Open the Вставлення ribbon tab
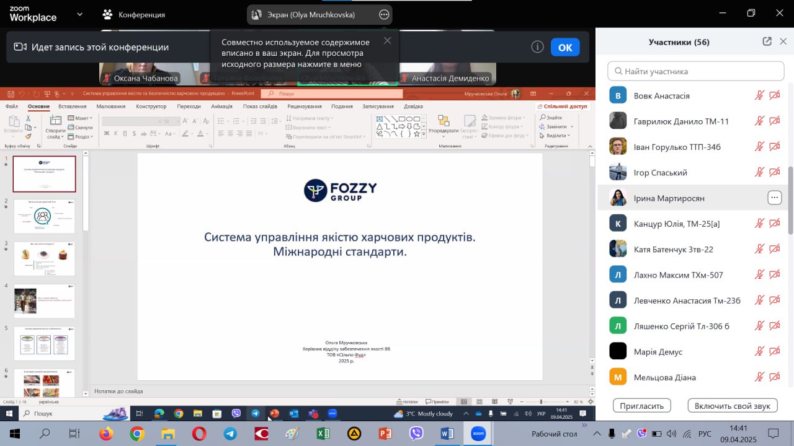794x446 pixels. coord(72,107)
